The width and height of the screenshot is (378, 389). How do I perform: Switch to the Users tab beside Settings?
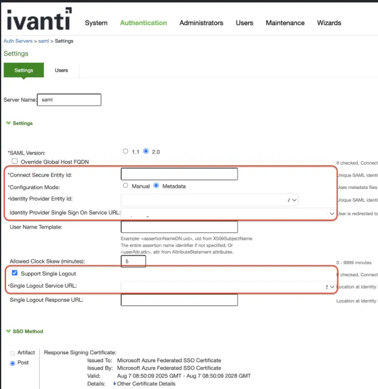61,70
